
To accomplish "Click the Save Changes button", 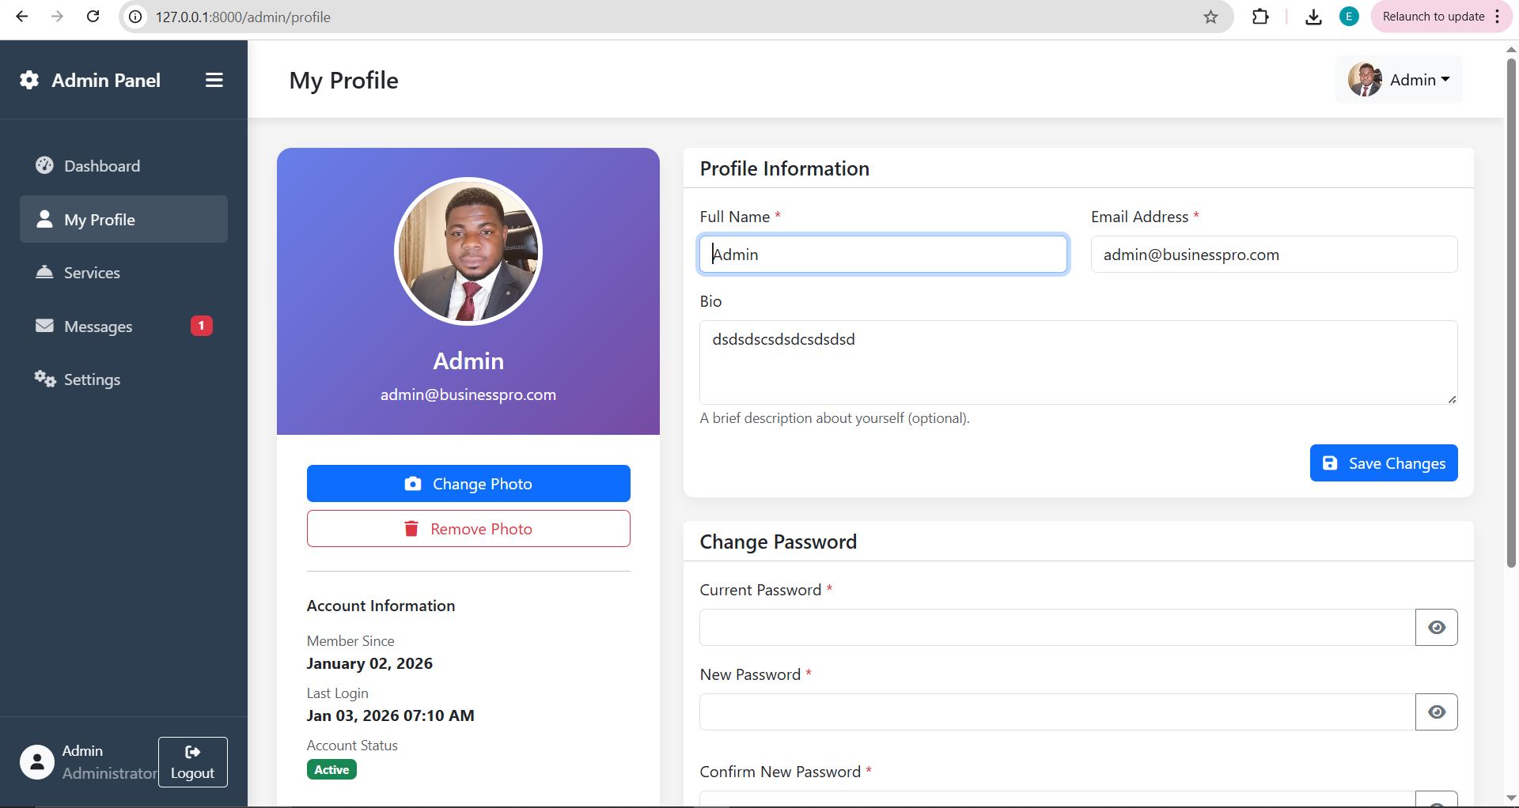I will tap(1383, 463).
